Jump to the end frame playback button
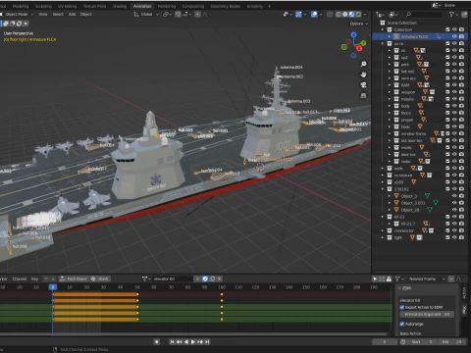The image size is (471, 353). (207, 342)
